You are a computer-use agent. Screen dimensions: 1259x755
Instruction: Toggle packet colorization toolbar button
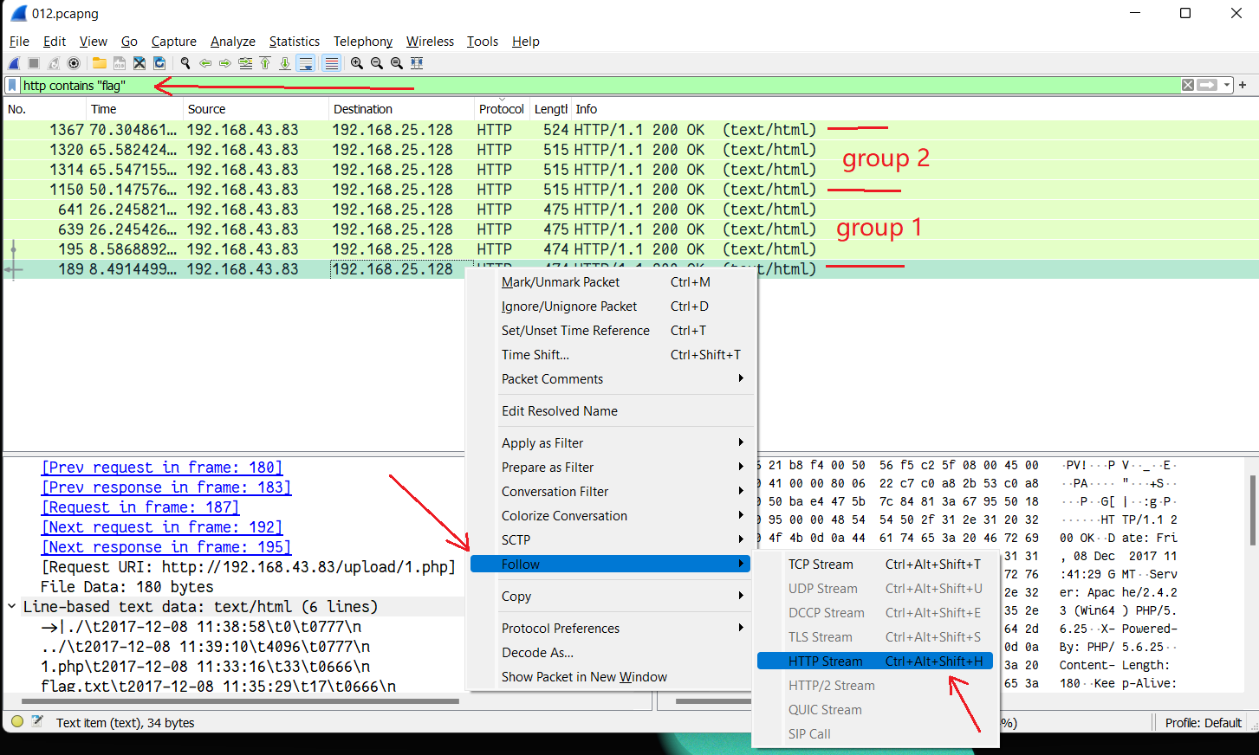click(331, 63)
